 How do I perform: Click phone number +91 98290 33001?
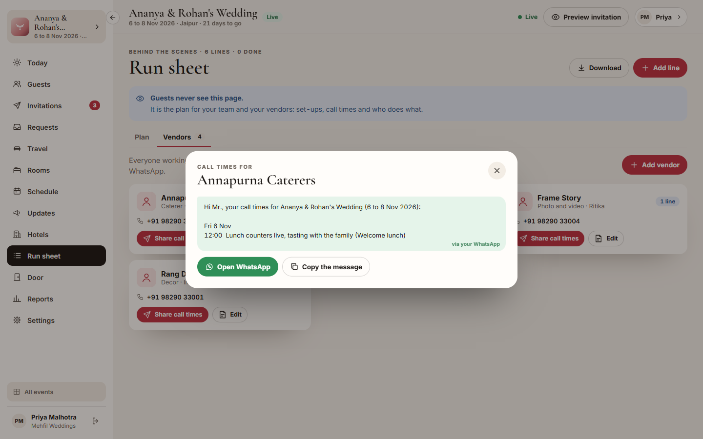click(x=175, y=297)
